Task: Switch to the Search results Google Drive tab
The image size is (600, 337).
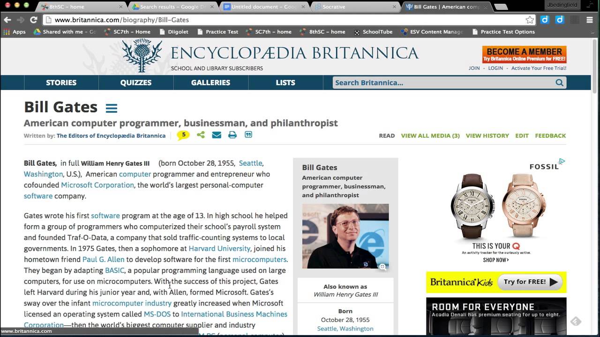Action: pos(171,7)
